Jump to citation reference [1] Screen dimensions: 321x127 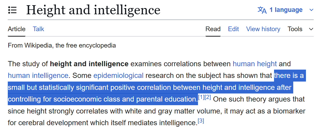201,97
